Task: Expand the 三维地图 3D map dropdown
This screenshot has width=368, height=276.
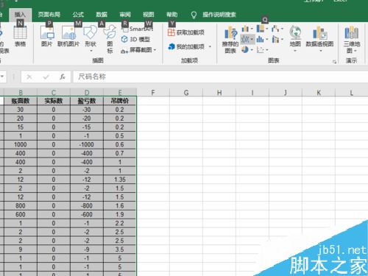Action: [x=355, y=51]
